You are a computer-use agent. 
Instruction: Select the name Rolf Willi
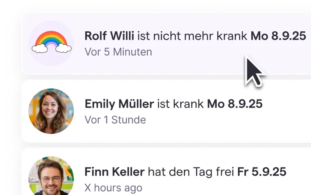(x=109, y=36)
